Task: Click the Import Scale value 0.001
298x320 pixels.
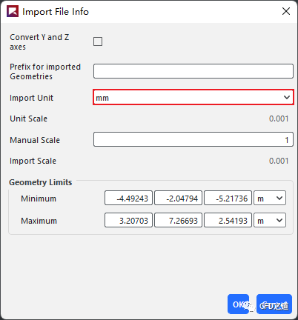Action: [x=279, y=161]
